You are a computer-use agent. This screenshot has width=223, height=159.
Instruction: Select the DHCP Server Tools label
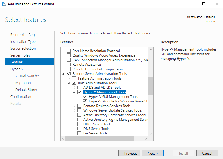pos(97,124)
